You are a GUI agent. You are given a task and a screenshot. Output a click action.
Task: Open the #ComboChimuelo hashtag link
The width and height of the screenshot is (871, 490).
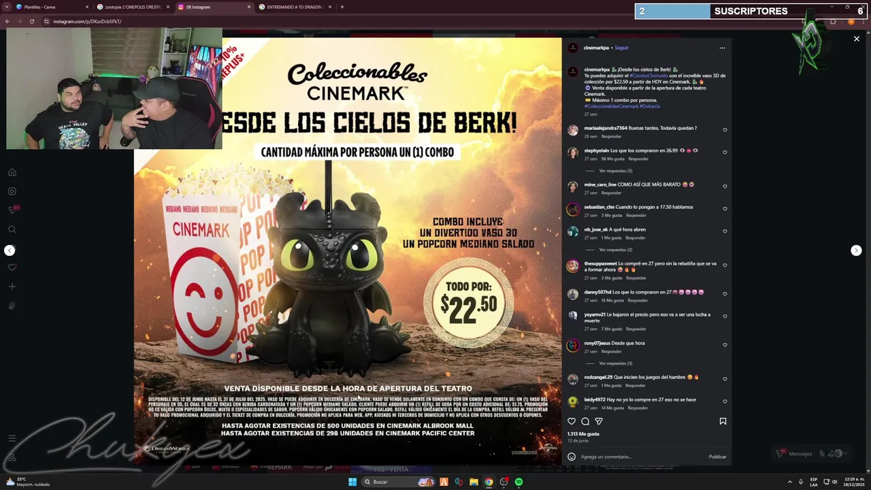[648, 76]
